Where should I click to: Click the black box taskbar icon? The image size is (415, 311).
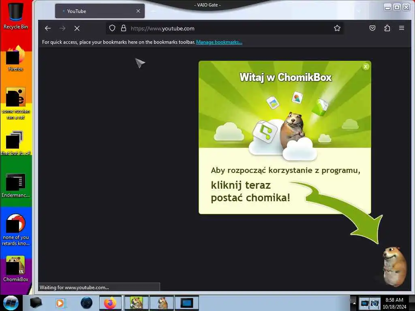coord(36,303)
